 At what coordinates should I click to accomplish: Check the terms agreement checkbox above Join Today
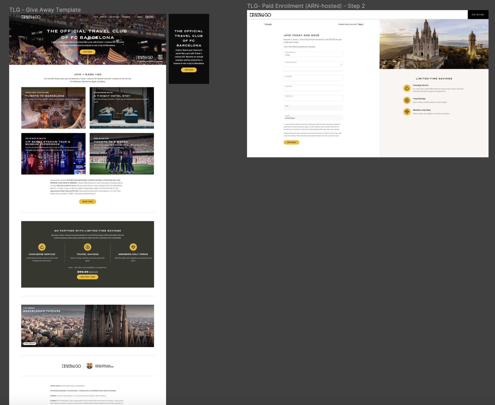click(x=284, y=124)
